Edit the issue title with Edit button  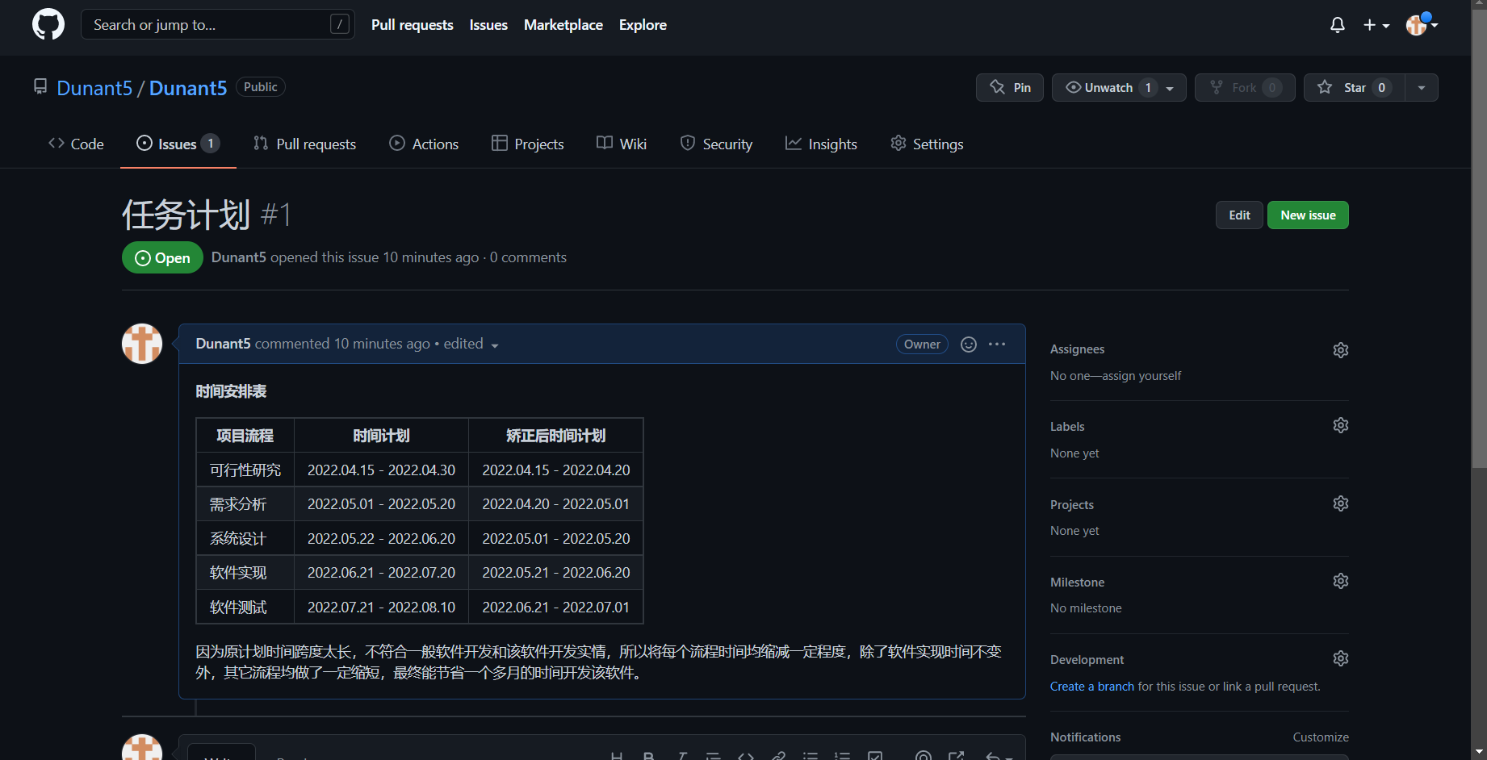[x=1239, y=215]
